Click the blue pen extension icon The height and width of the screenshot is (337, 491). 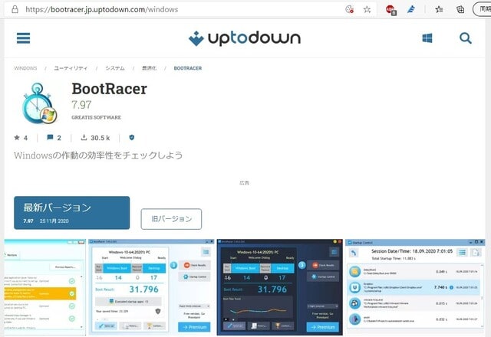[411, 9]
